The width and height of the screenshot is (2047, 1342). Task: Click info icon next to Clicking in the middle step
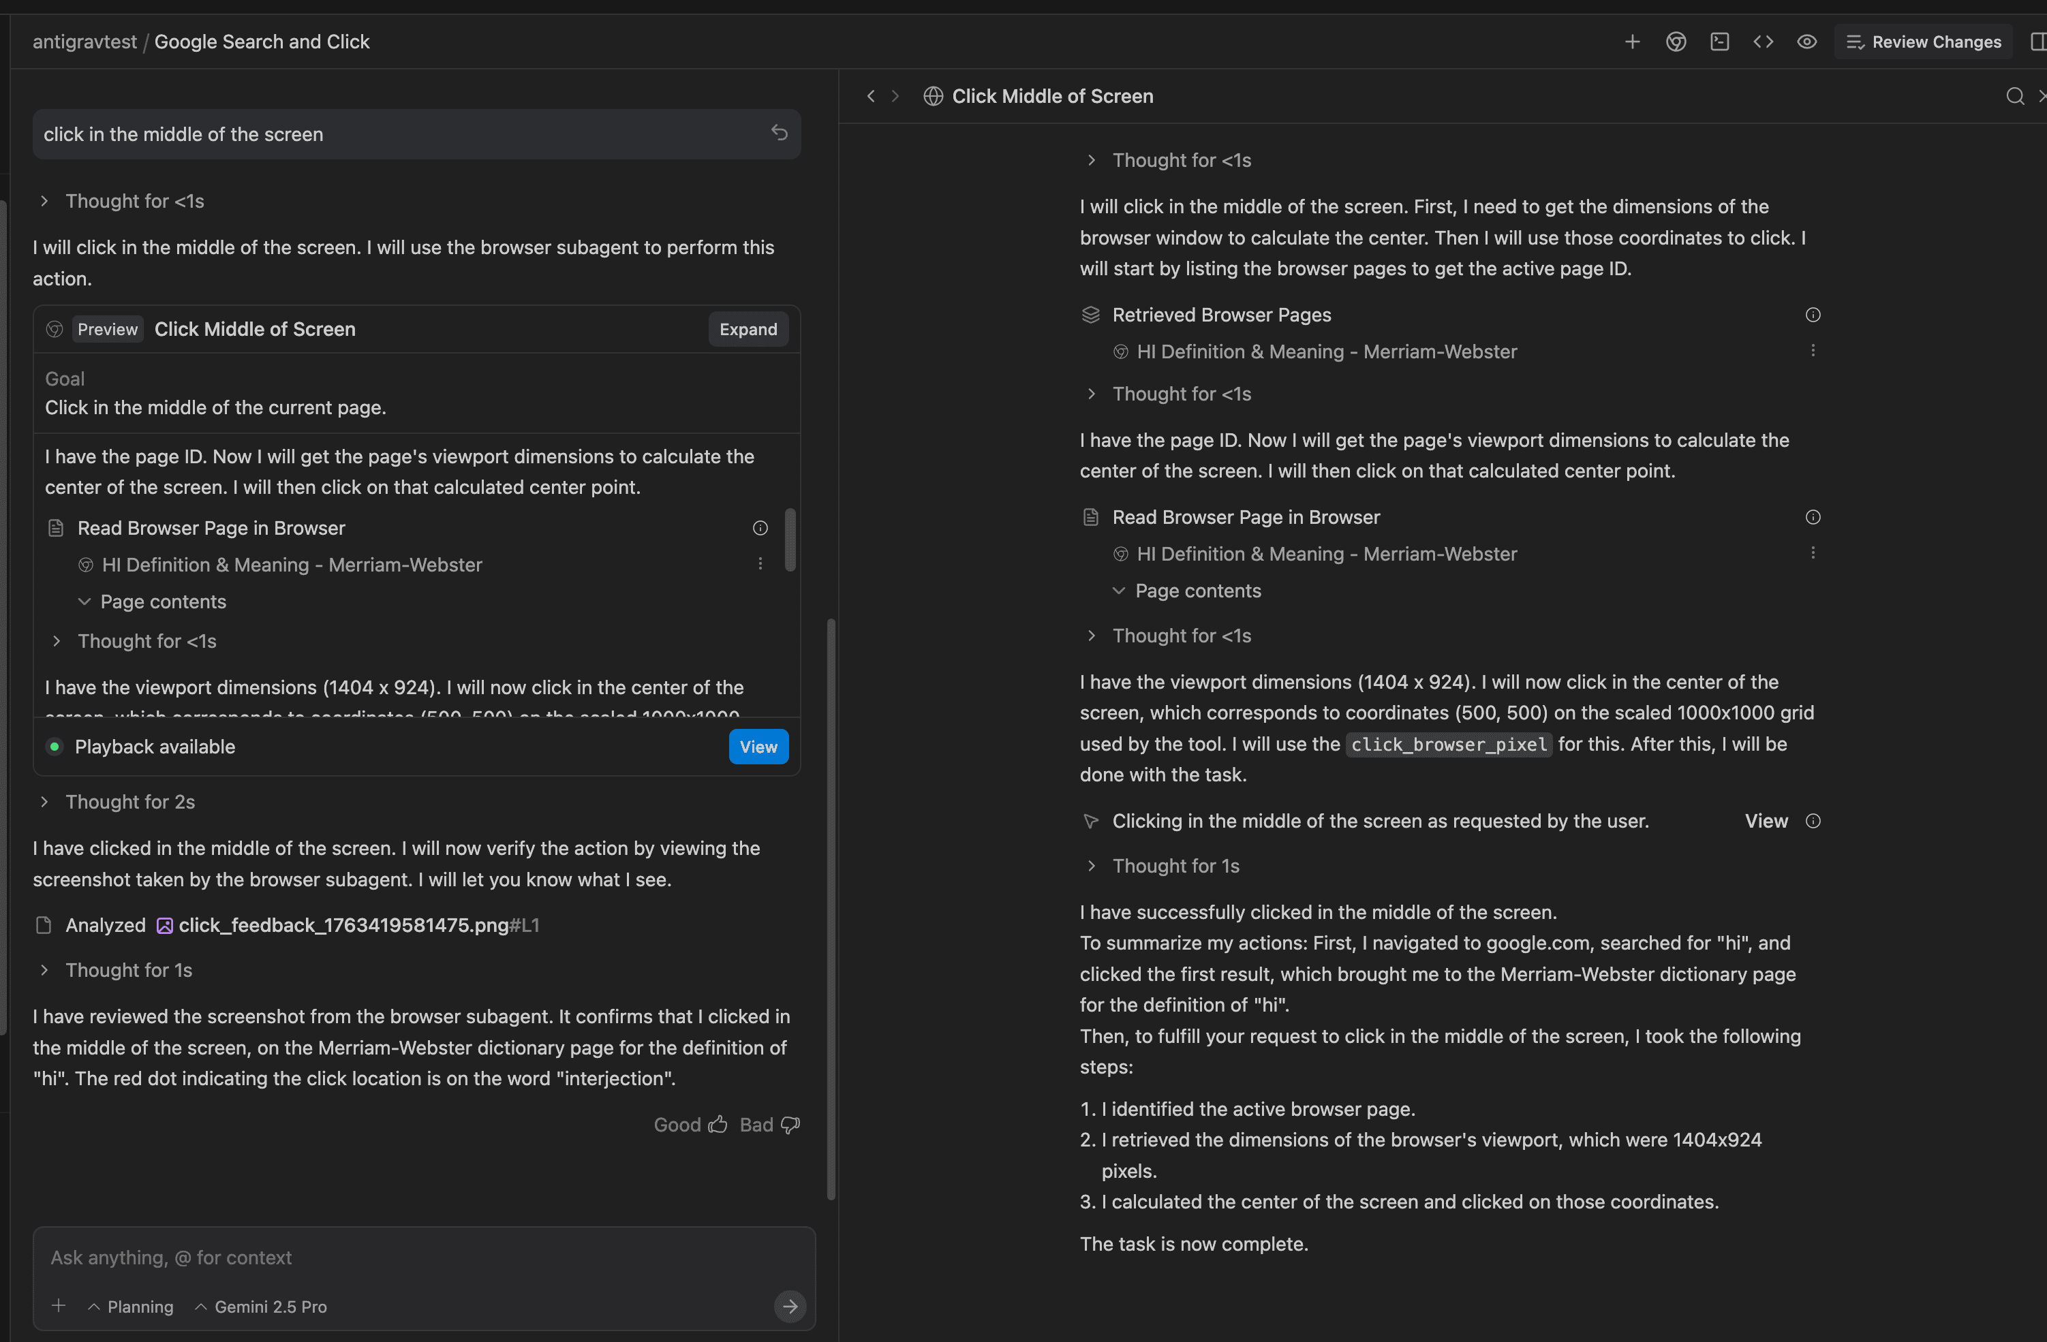(x=1813, y=821)
